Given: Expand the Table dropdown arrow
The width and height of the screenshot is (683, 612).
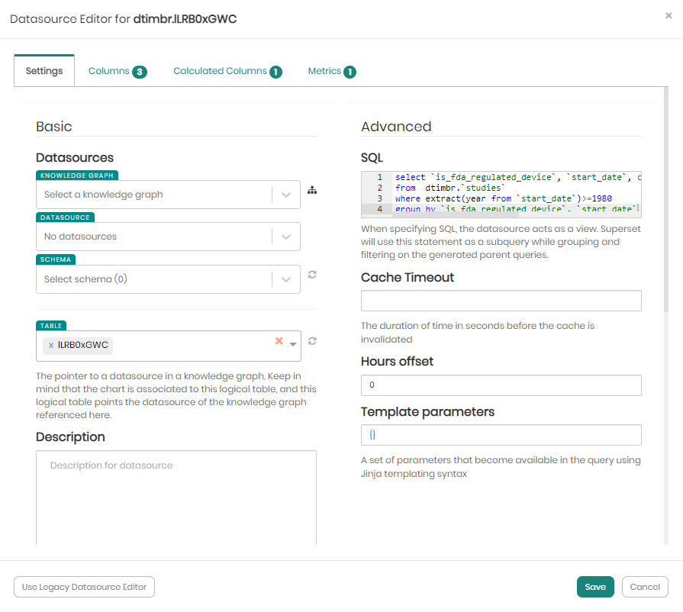Looking at the screenshot, I should (293, 345).
